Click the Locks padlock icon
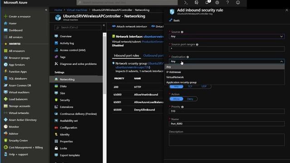290x163 pixels. 56,148
